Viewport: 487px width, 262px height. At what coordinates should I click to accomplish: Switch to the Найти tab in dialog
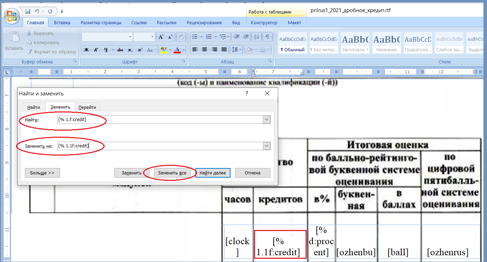[x=34, y=107]
